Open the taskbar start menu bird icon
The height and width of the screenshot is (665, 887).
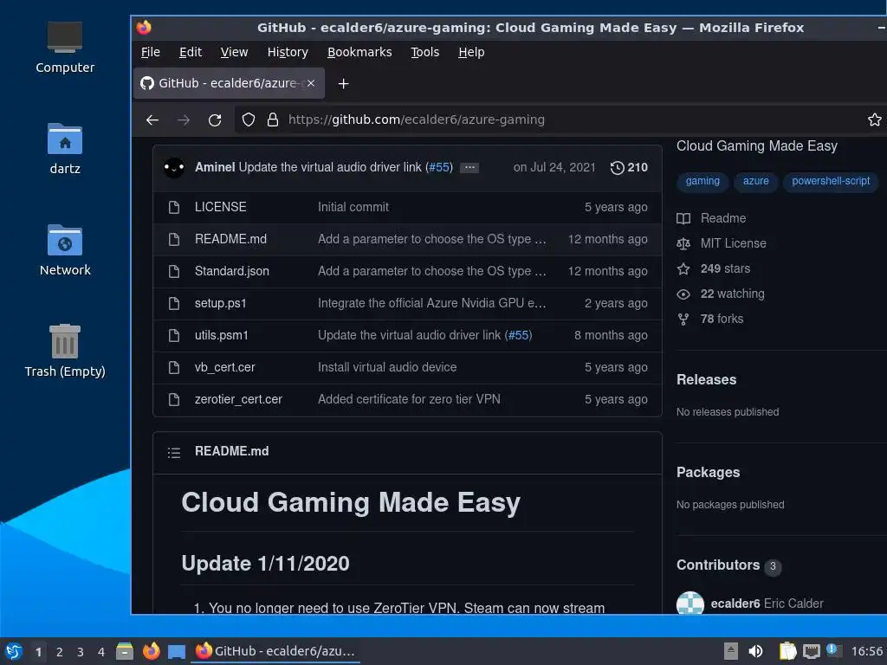click(14, 651)
